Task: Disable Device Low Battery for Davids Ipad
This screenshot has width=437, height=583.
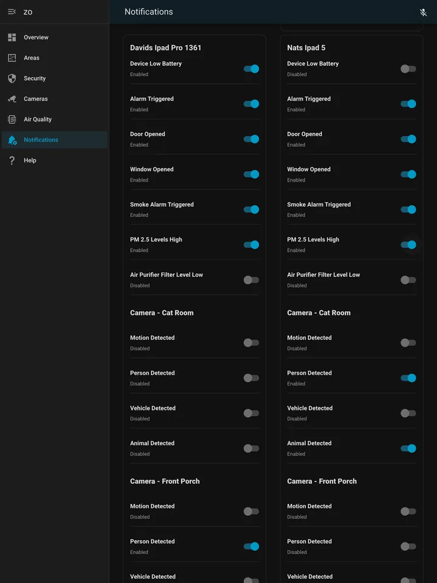Action: (x=251, y=69)
